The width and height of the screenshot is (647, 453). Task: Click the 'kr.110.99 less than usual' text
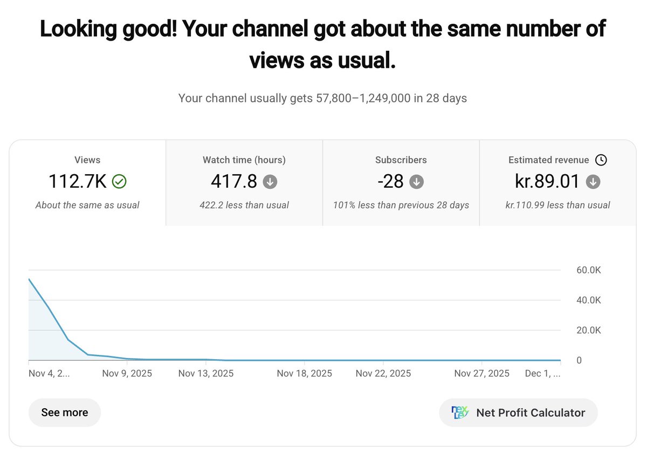[558, 205]
